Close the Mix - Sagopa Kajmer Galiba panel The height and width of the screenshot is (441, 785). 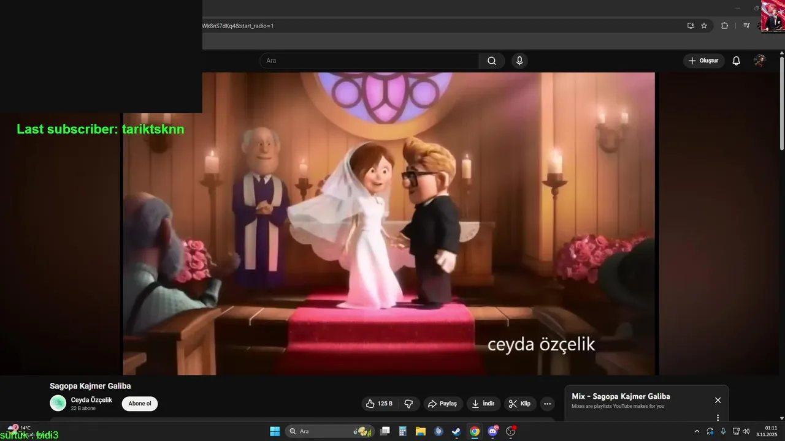718,400
